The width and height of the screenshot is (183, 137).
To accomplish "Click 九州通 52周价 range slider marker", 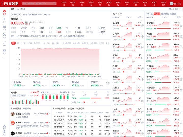I will [84, 102].
